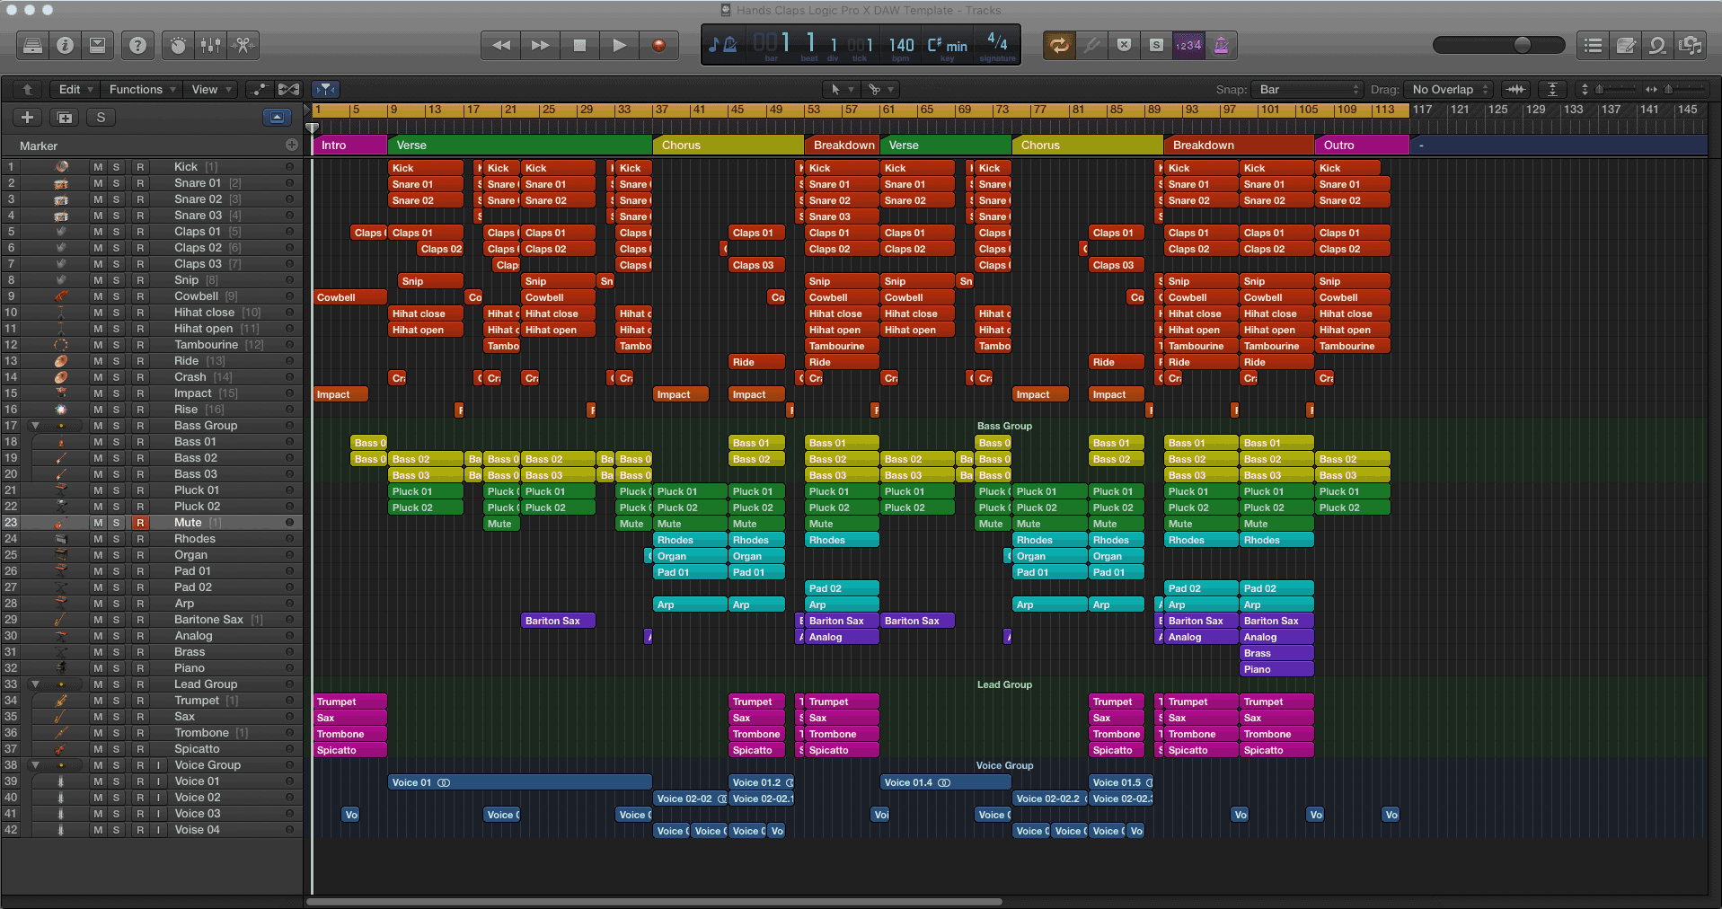Select the Tuner icon in the control bar
Image resolution: width=1722 pixels, height=909 pixels.
click(x=1091, y=45)
